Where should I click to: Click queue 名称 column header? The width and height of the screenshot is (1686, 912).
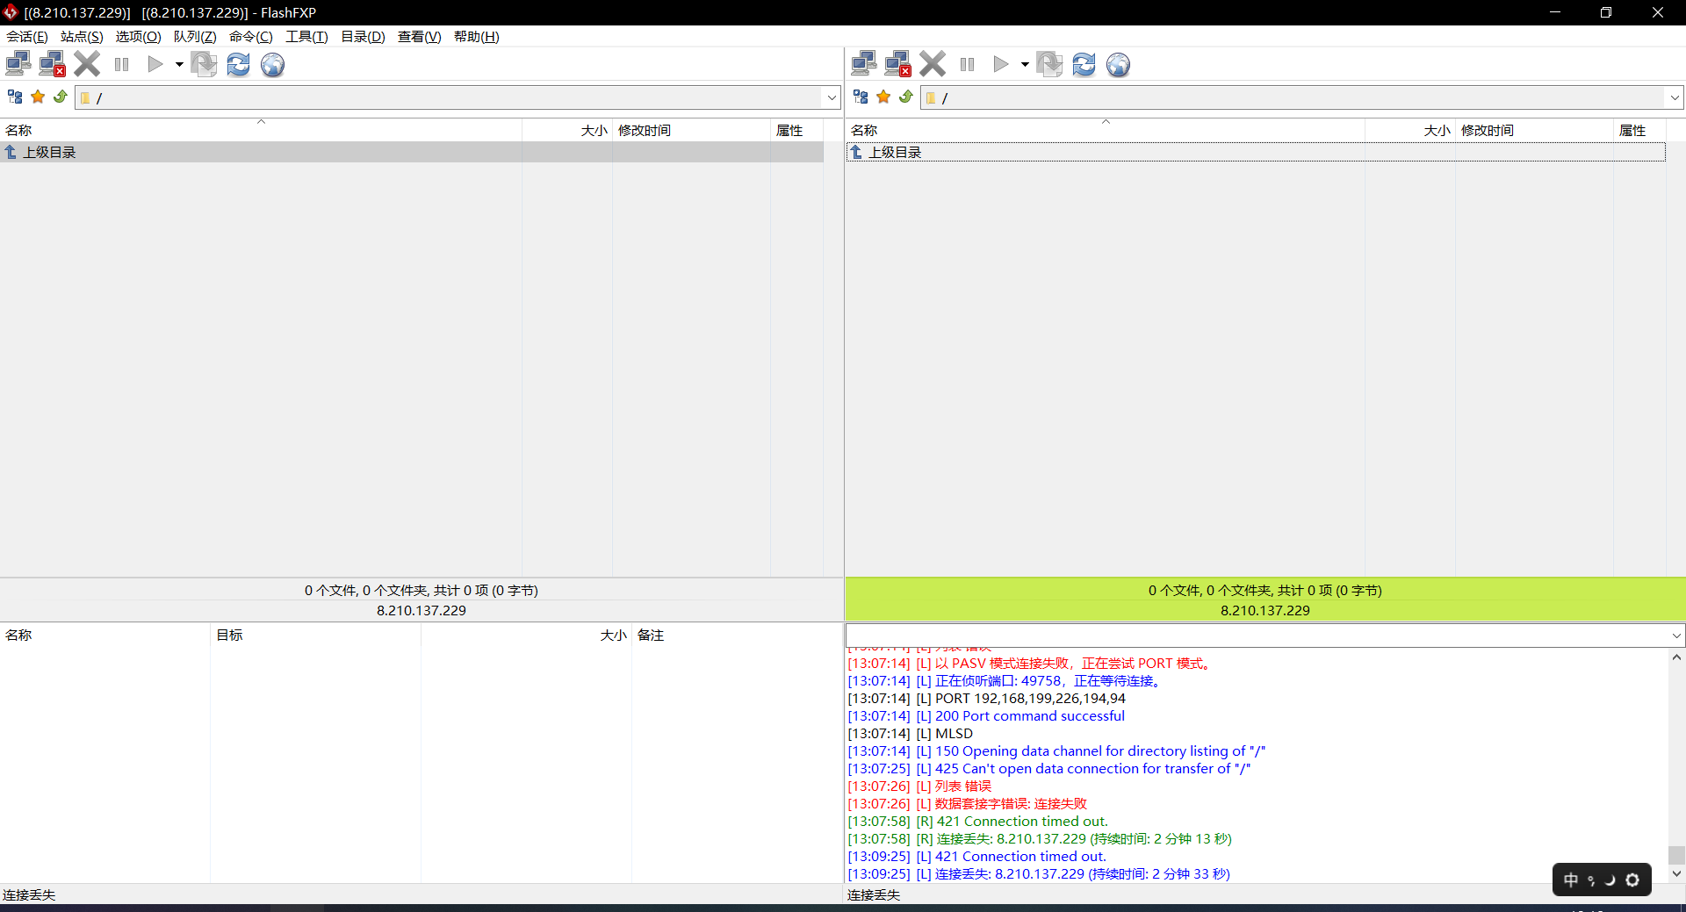104,635
